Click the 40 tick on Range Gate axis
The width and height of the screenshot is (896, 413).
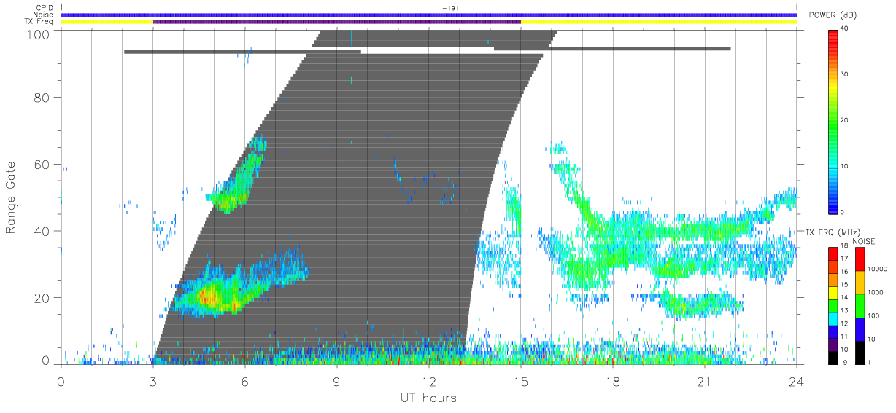[x=42, y=231]
